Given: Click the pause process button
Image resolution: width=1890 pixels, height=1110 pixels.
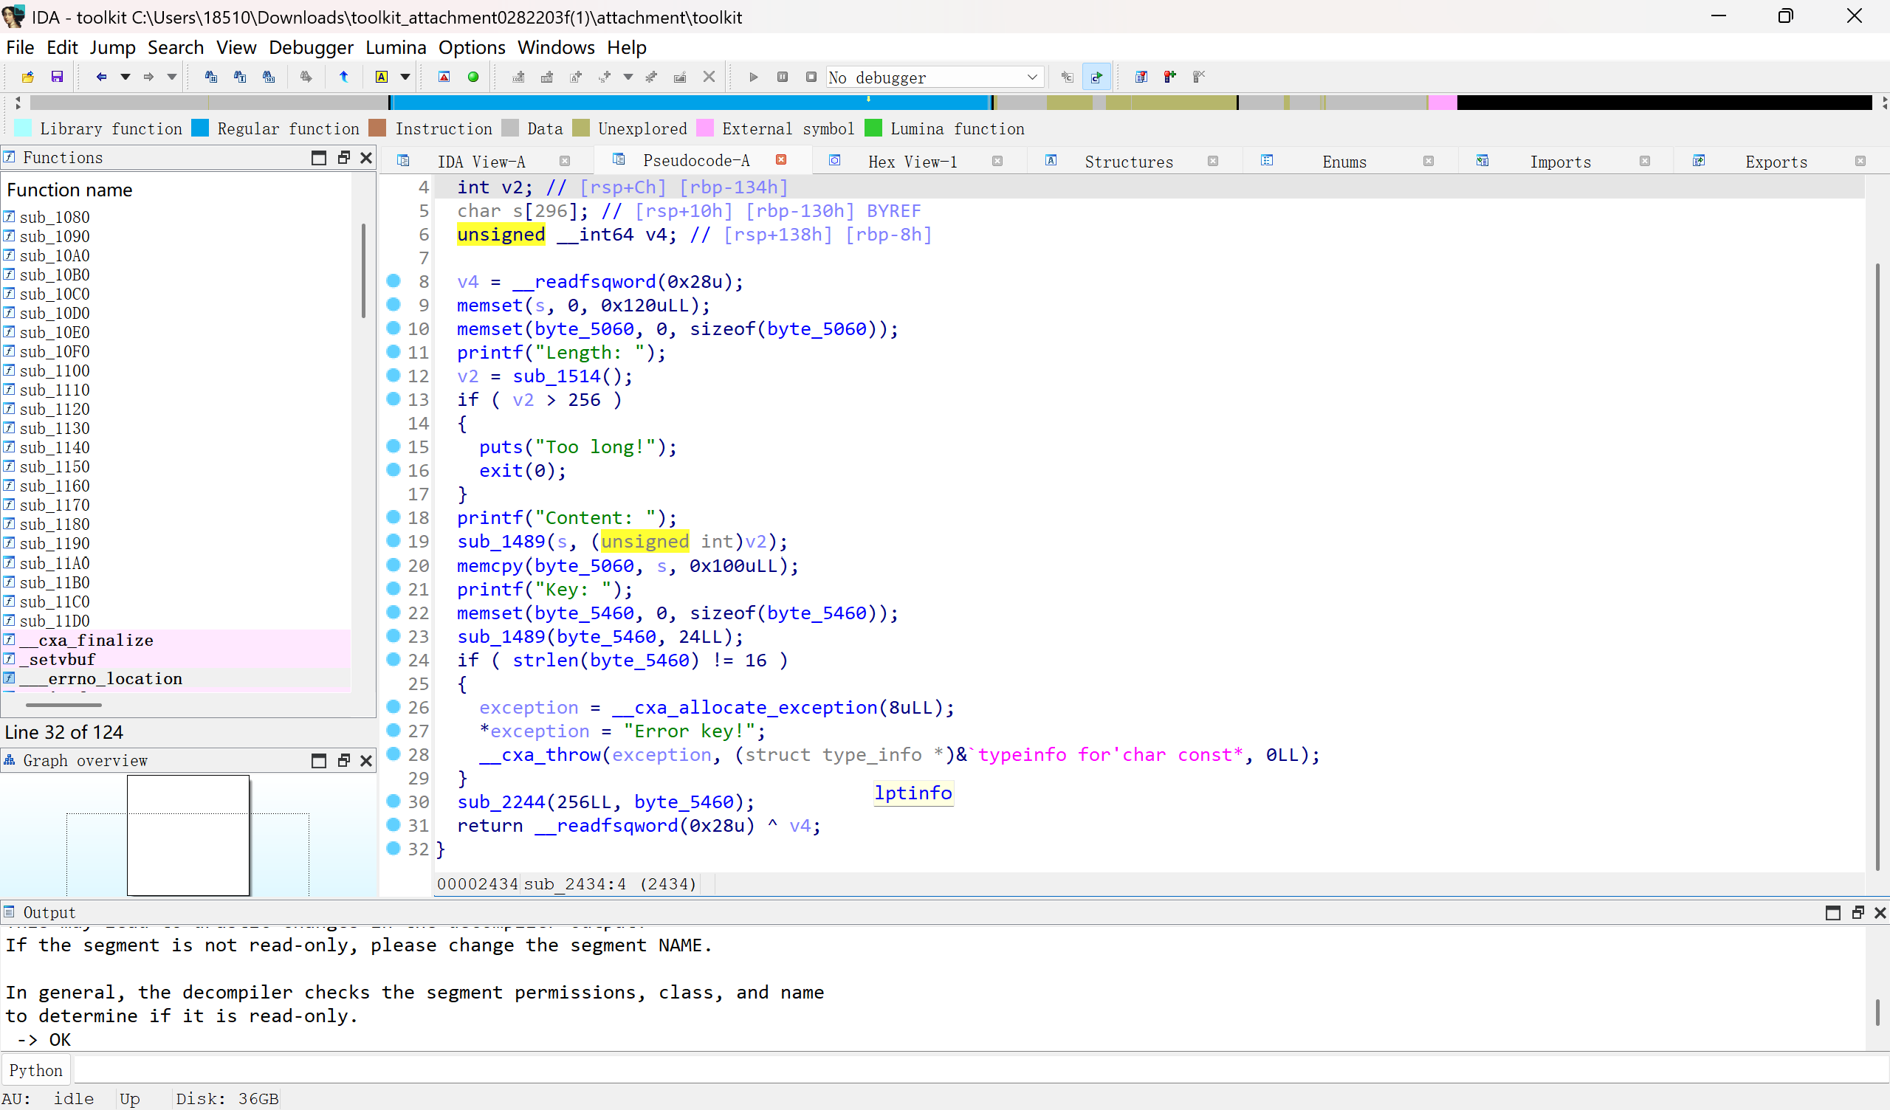Looking at the screenshot, I should (783, 77).
